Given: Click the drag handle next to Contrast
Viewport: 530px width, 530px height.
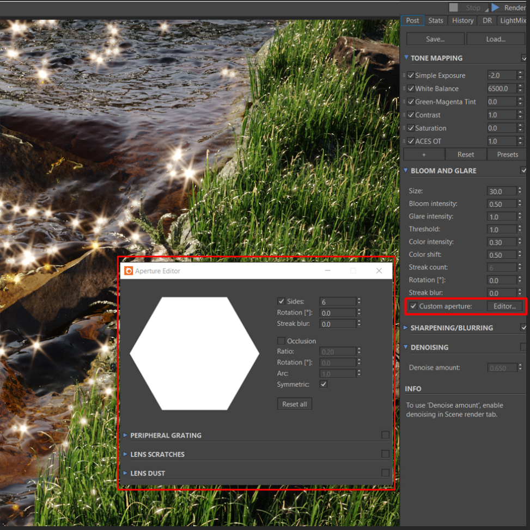Looking at the screenshot, I should (x=404, y=115).
